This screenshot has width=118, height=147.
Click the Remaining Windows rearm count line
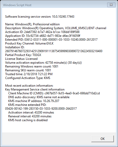pos(32,66)
